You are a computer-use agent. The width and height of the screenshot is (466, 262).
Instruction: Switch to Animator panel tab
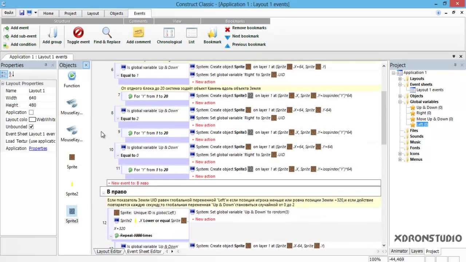pyautogui.click(x=399, y=251)
